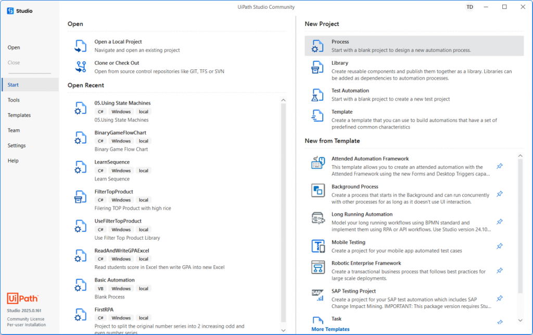
Task: Click the SAP Testing Project icon
Action: point(318,295)
